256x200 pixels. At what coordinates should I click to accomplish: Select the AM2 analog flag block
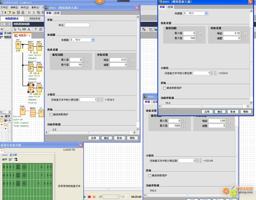point(39,68)
